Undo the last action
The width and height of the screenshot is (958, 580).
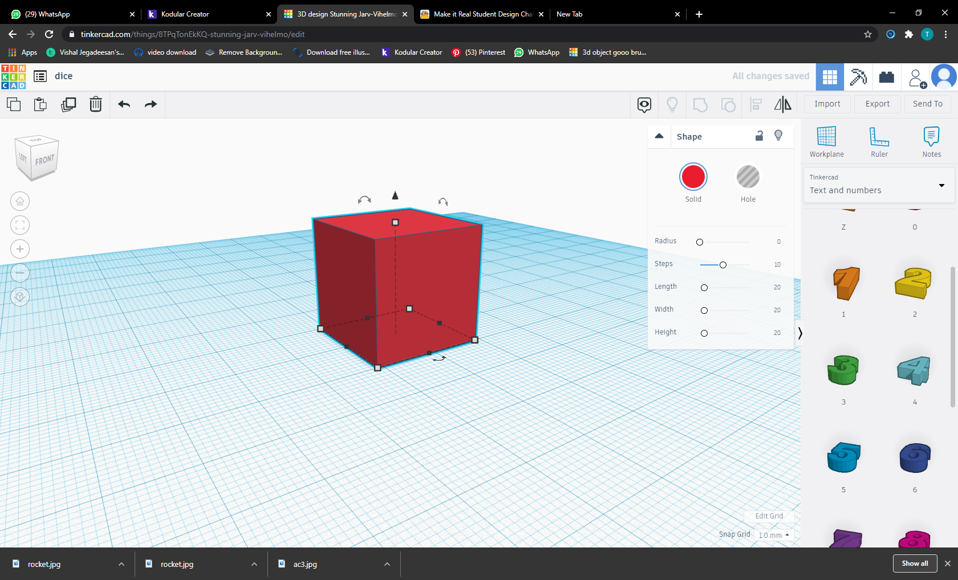point(124,104)
